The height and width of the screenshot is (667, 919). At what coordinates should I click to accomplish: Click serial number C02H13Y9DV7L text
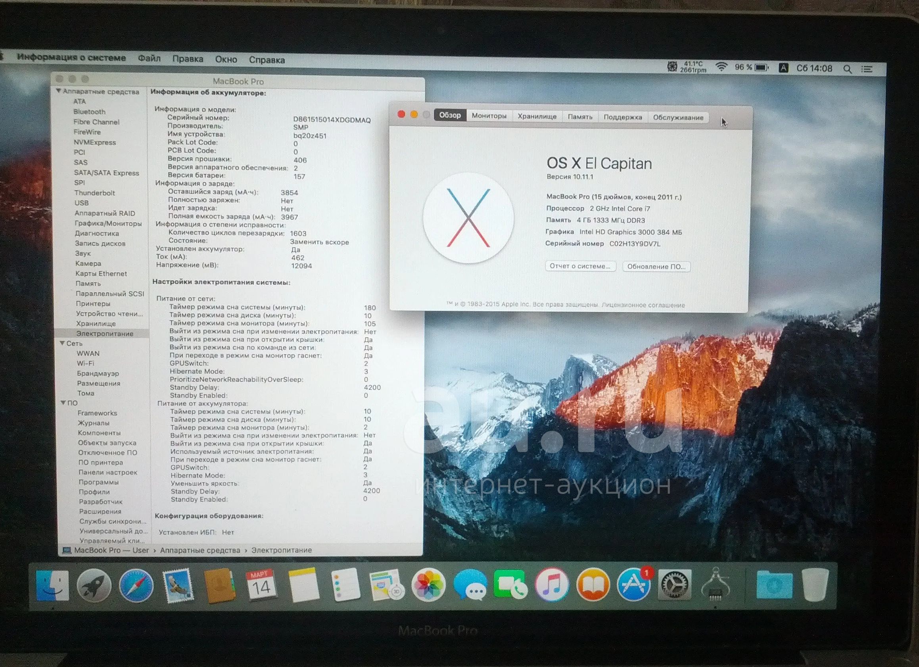pyautogui.click(x=635, y=244)
